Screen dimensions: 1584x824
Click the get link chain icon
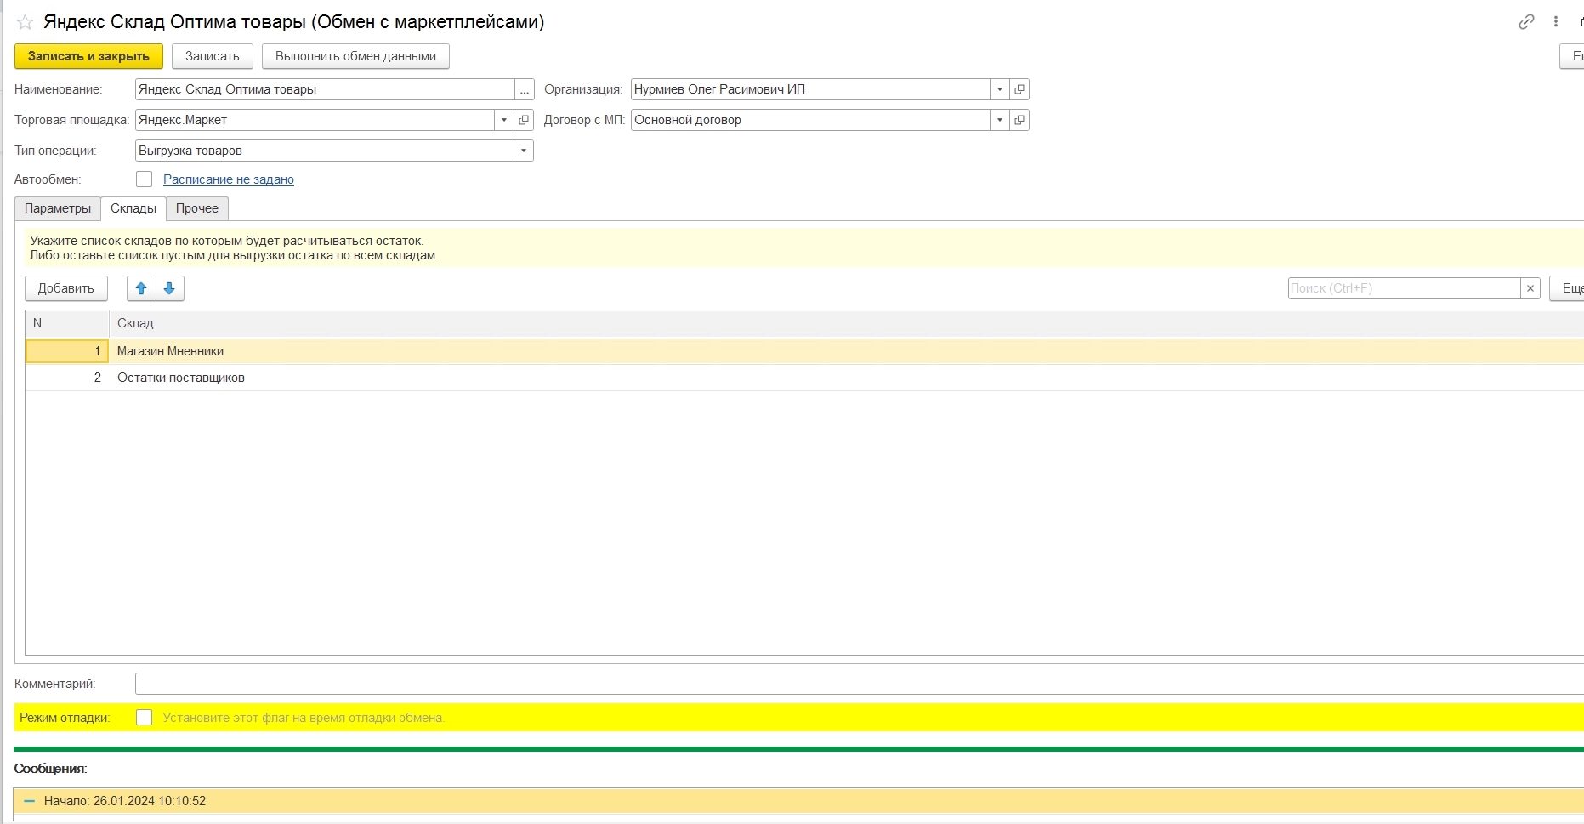[1526, 22]
